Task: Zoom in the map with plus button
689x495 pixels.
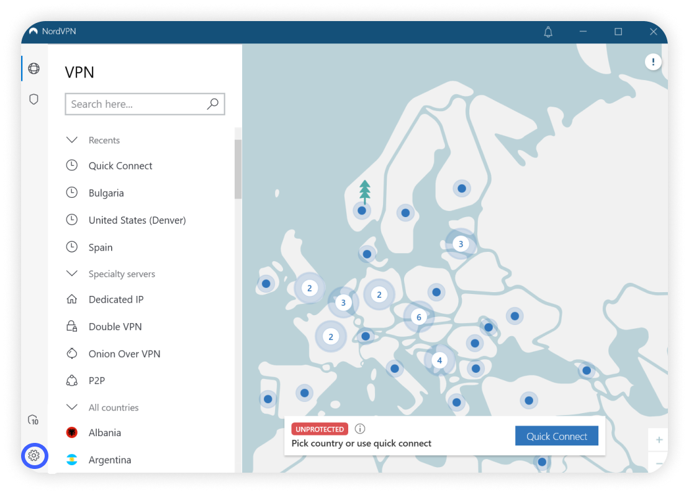Action: (659, 440)
